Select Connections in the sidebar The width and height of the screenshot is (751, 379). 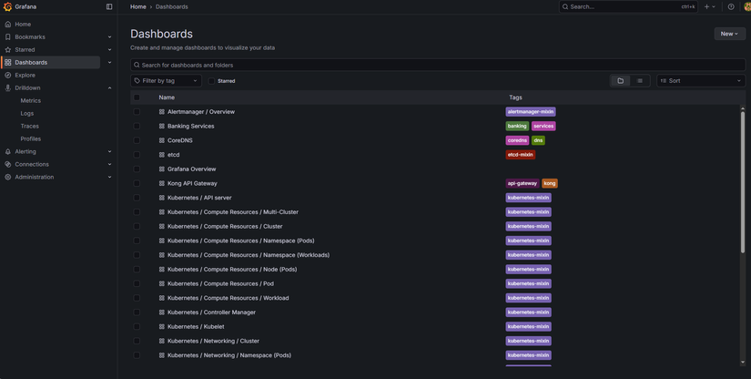pos(32,164)
